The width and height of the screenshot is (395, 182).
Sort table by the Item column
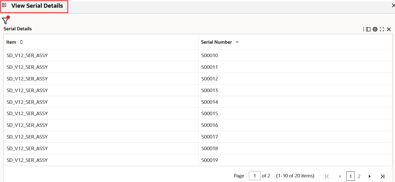tap(21, 42)
